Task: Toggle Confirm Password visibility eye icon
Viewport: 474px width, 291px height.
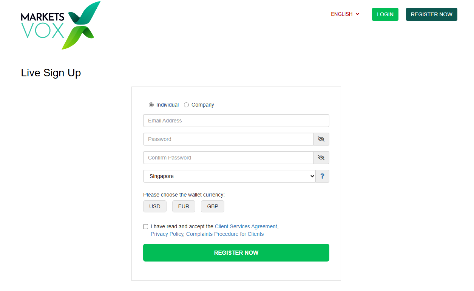Action: click(321, 158)
